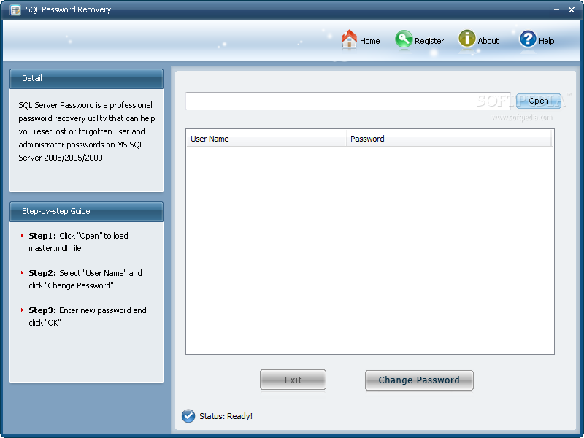Select the About label in toolbar
The width and height of the screenshot is (584, 438).
(x=488, y=41)
